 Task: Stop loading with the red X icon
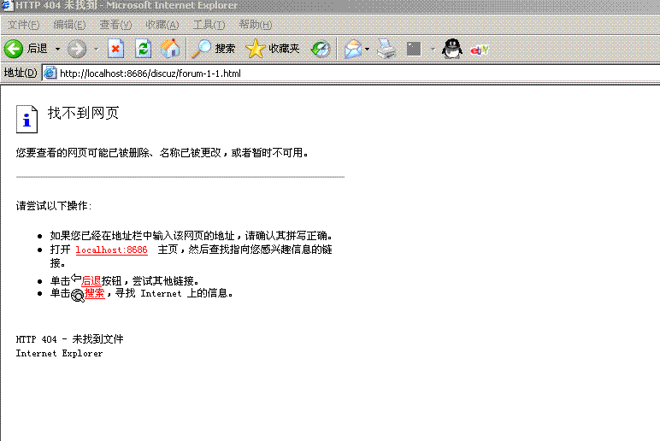tap(115, 49)
